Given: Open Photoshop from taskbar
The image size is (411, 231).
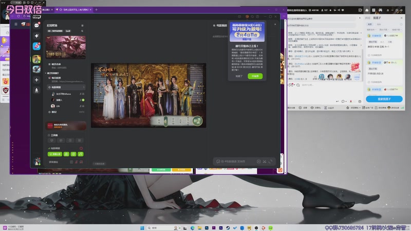Looking at the screenshot, I should click(x=207, y=228).
